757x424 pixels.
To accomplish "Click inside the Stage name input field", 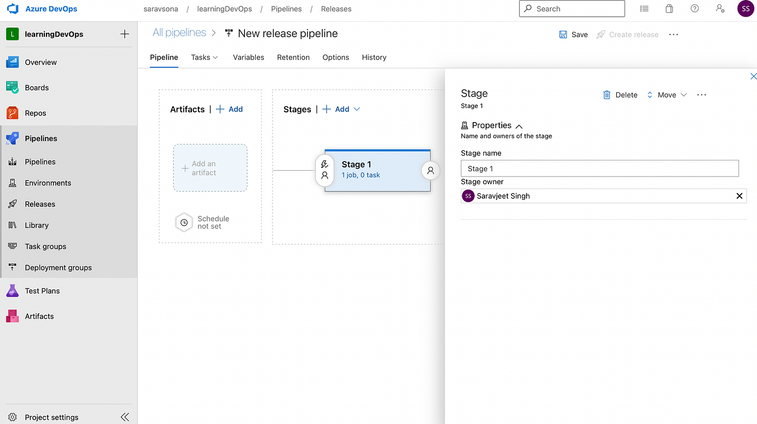I will click(x=599, y=168).
